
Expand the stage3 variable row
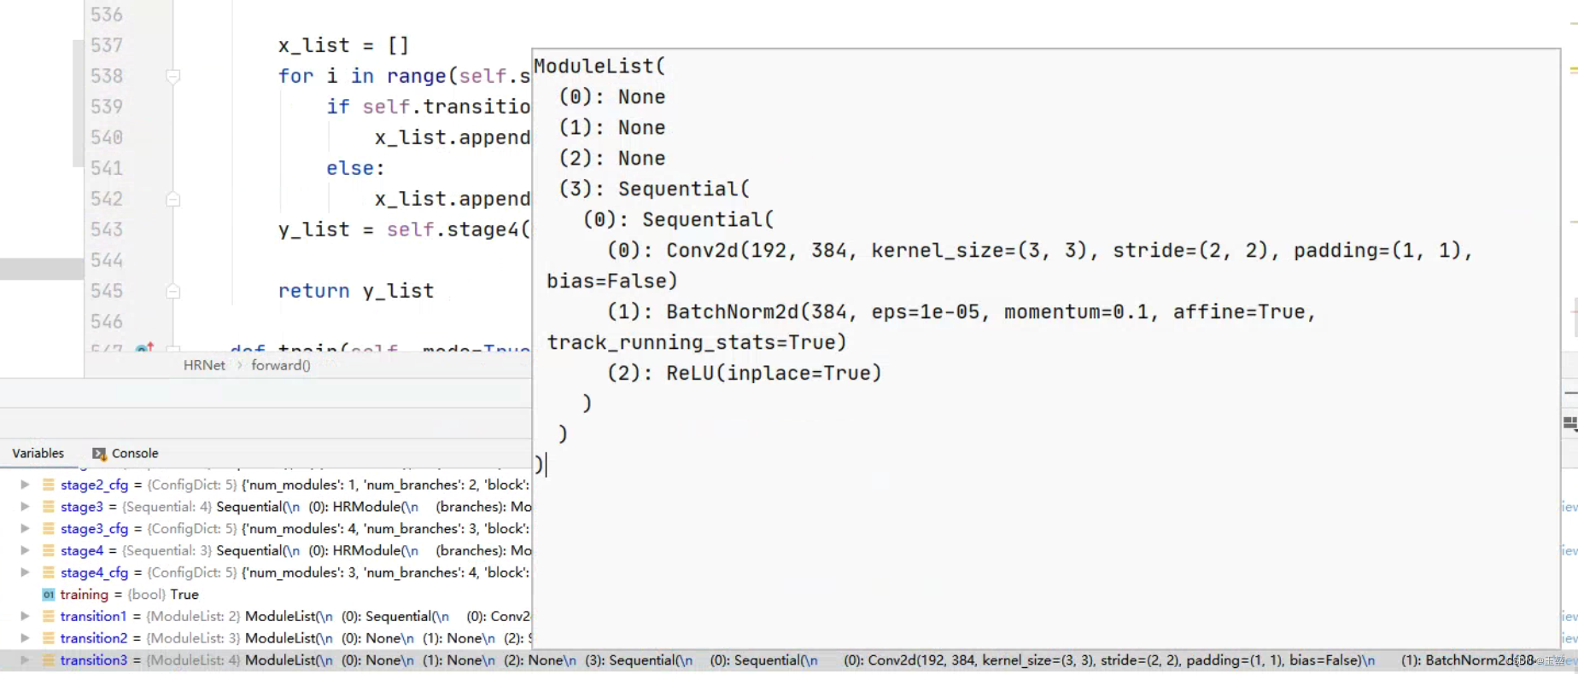[x=25, y=507]
